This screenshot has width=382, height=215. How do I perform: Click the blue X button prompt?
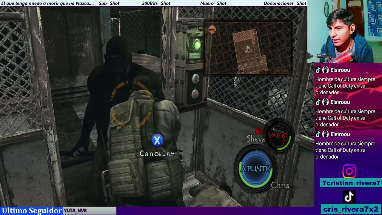(x=157, y=140)
